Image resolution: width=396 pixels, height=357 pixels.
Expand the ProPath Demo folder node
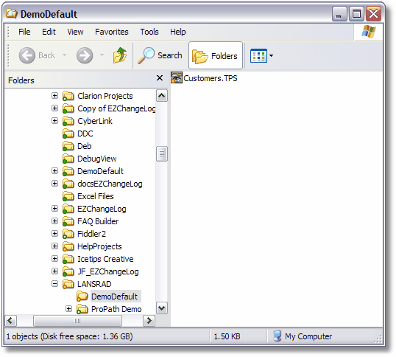[68, 309]
